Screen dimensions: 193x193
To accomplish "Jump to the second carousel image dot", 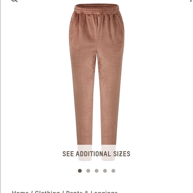I will (x=88, y=171).
